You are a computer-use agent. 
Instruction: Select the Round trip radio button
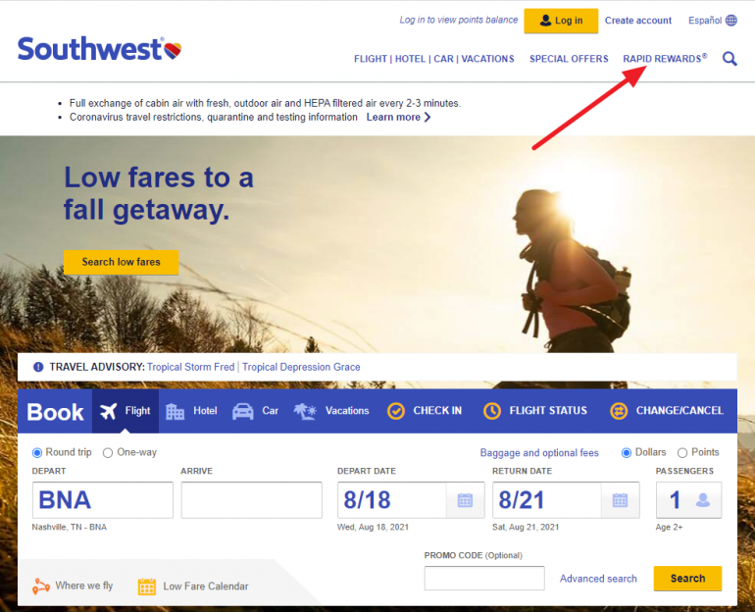[x=37, y=452]
